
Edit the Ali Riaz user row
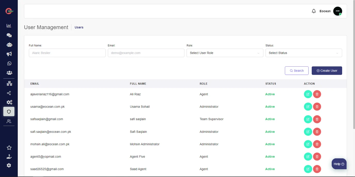click(x=308, y=94)
